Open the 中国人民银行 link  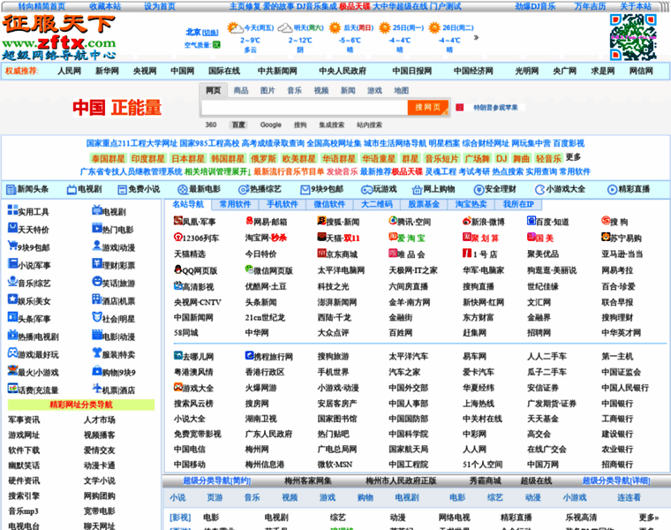coord(625,388)
